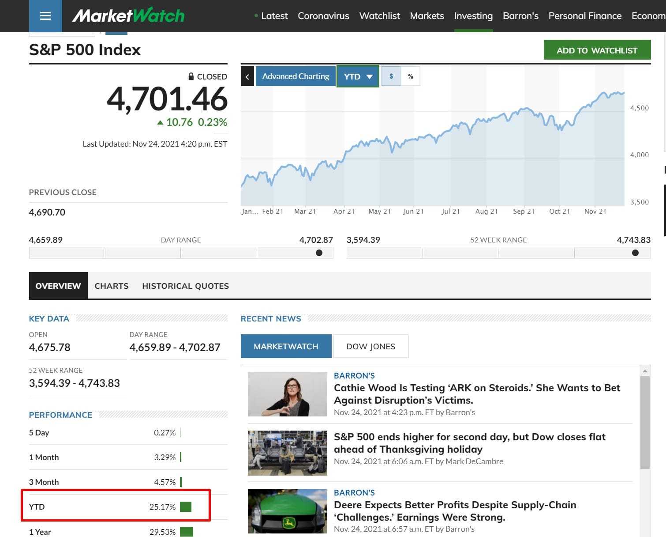Open the Investing nav menu
The height and width of the screenshot is (537, 666).
point(473,16)
